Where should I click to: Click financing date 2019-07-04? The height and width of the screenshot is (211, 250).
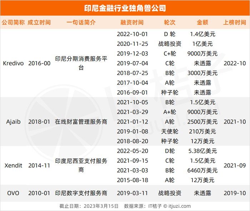[x=132, y=64]
